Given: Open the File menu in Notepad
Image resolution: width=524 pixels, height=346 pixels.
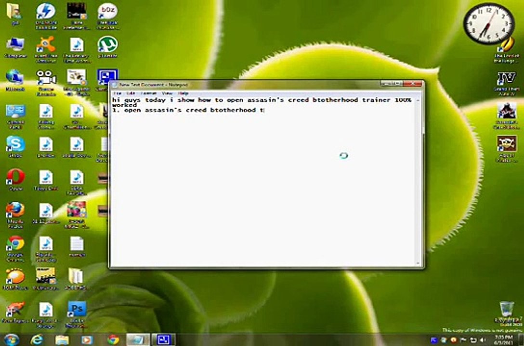Looking at the screenshot, I should [x=117, y=93].
